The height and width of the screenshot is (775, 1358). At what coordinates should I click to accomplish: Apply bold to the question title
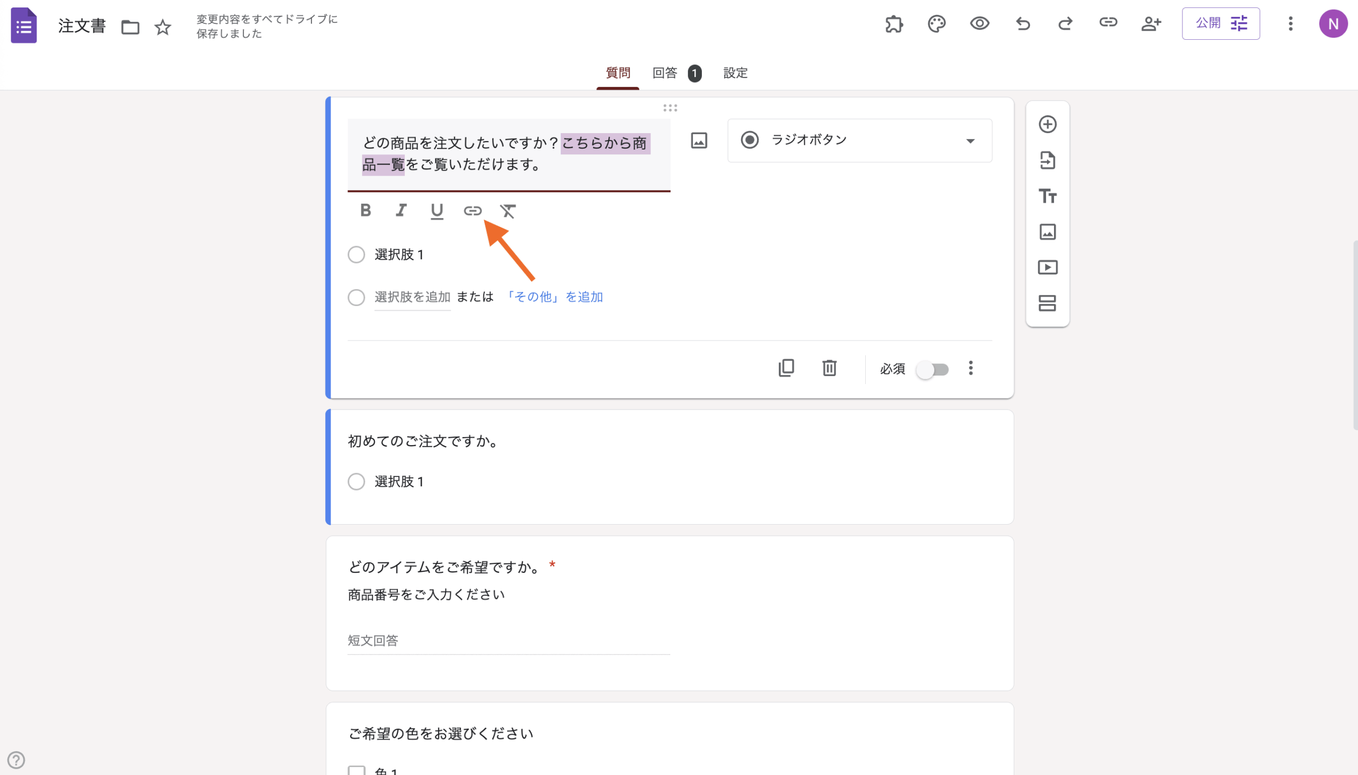[x=365, y=211]
